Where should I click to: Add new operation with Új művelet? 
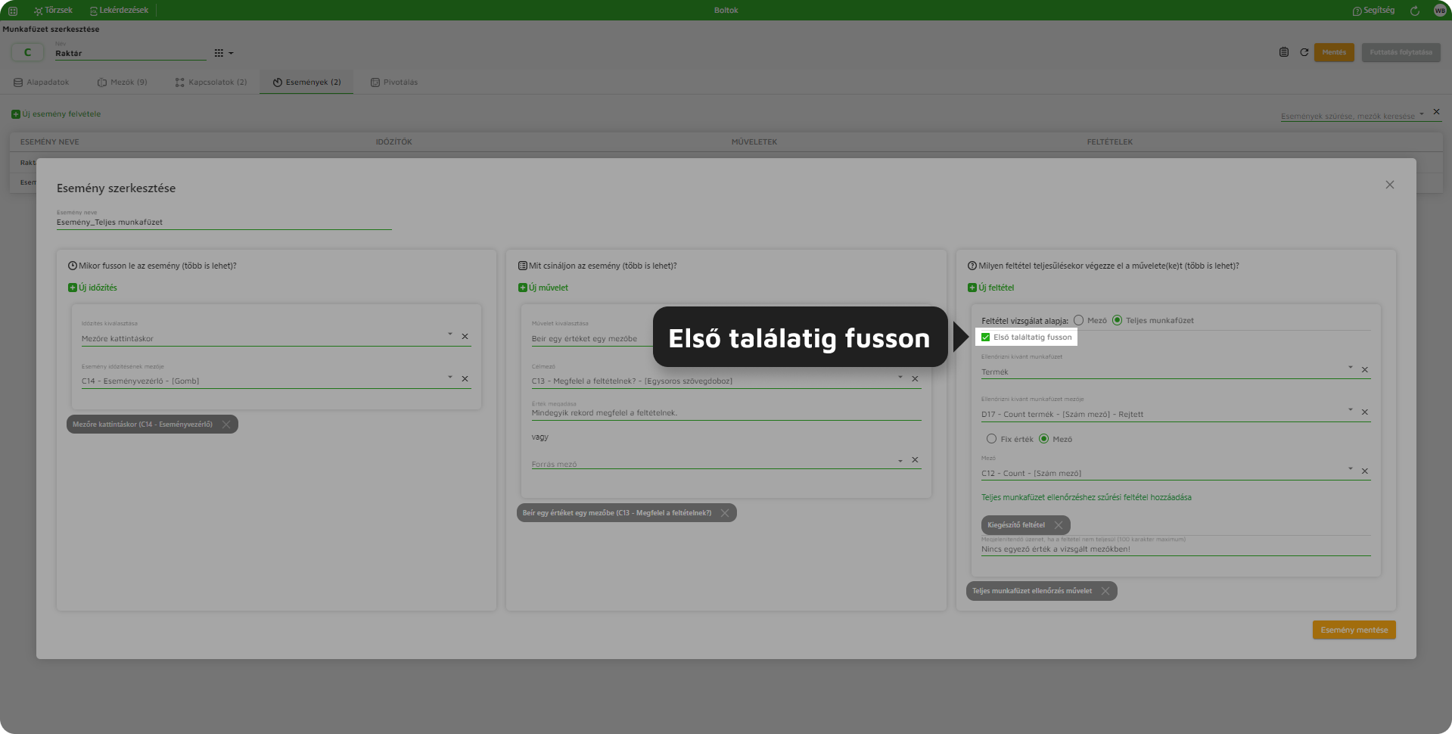point(543,288)
